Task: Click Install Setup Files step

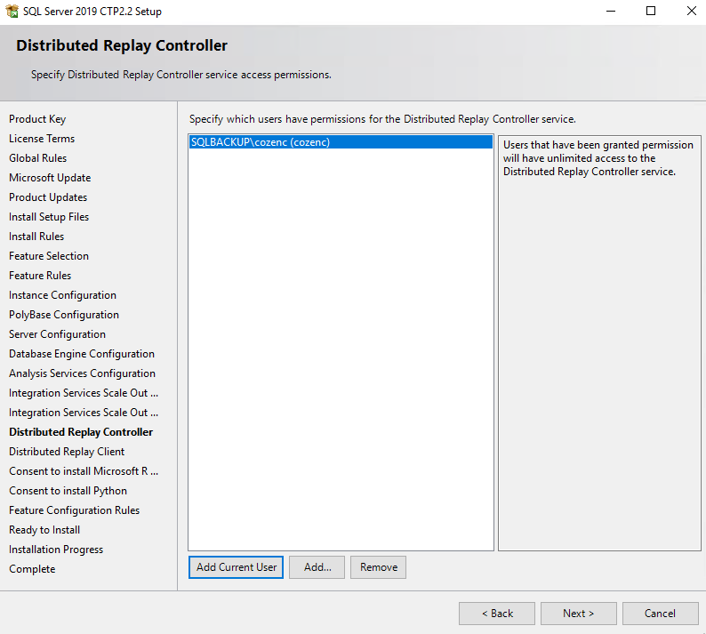Action: pyautogui.click(x=49, y=217)
